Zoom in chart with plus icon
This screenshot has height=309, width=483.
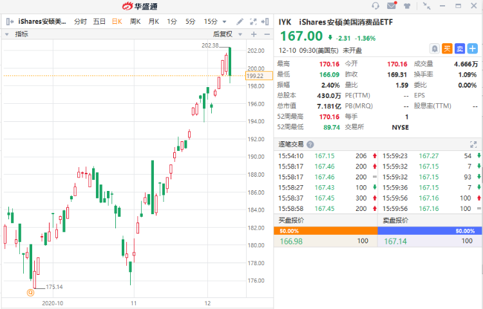(254, 34)
